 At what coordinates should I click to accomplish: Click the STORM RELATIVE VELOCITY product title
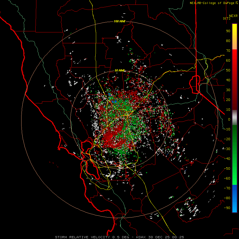tap(82, 237)
